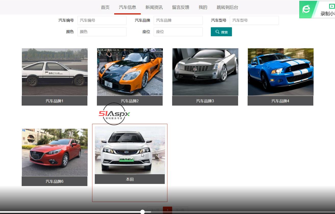Click the 跳转到后台 link
The height and width of the screenshot is (214, 335).
coord(227,7)
